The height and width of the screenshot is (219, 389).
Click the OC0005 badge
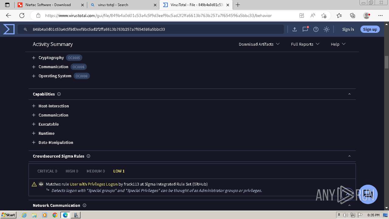click(x=74, y=58)
